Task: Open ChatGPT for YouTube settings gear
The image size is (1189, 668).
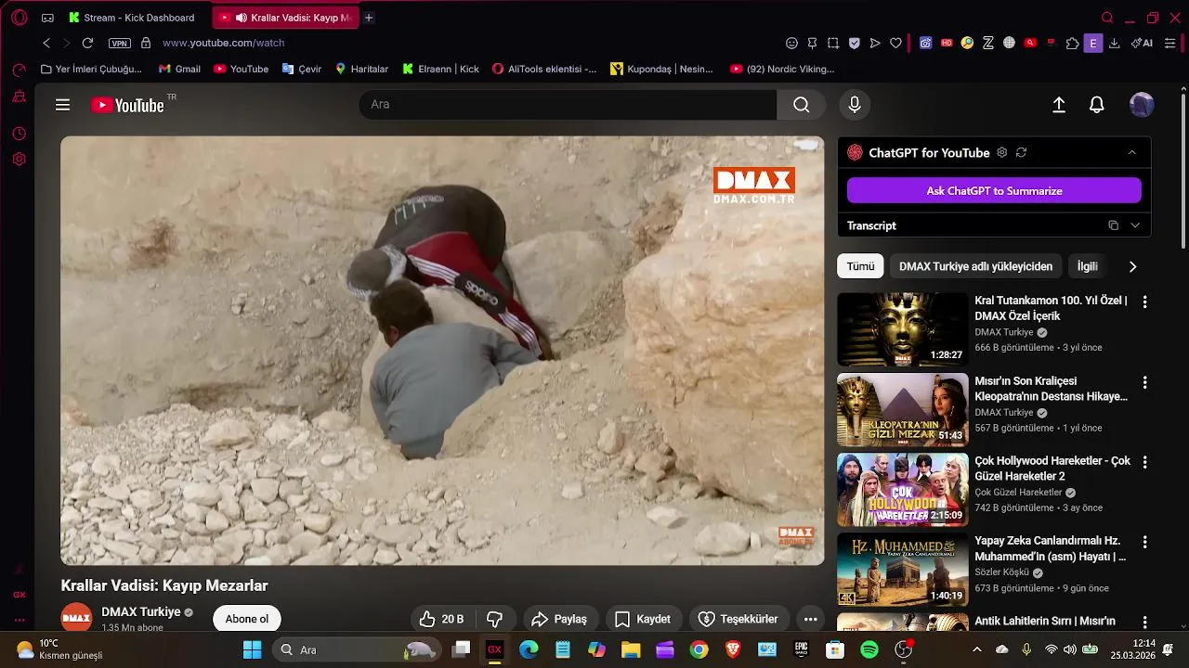Action: click(1001, 152)
